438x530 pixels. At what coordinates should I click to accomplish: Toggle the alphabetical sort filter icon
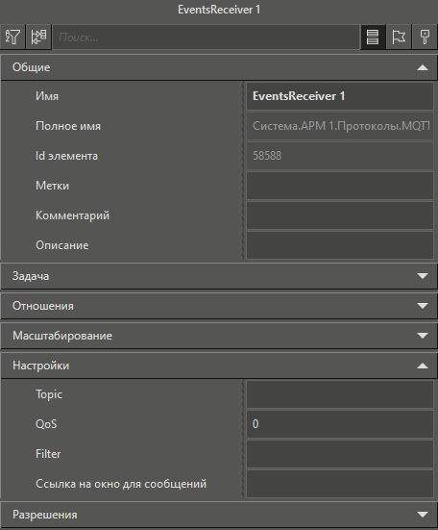12,37
